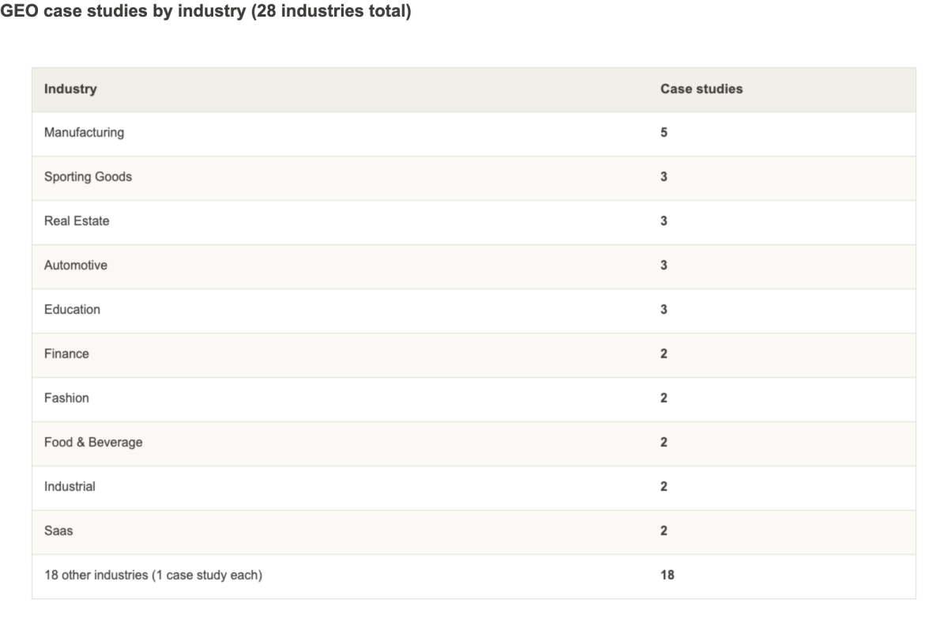Click the value 2 in Saas row
Image resolution: width=948 pixels, height=634 pixels.
[x=664, y=531]
